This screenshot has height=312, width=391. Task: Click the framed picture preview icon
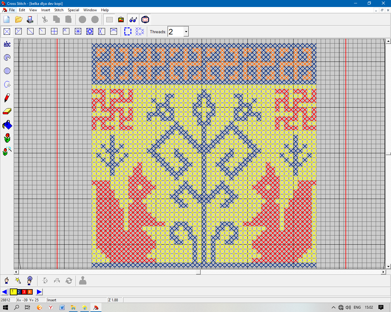[121, 20]
